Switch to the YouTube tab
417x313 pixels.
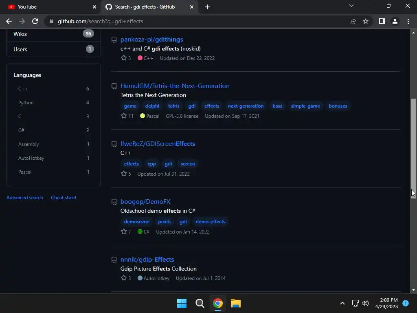point(50,7)
